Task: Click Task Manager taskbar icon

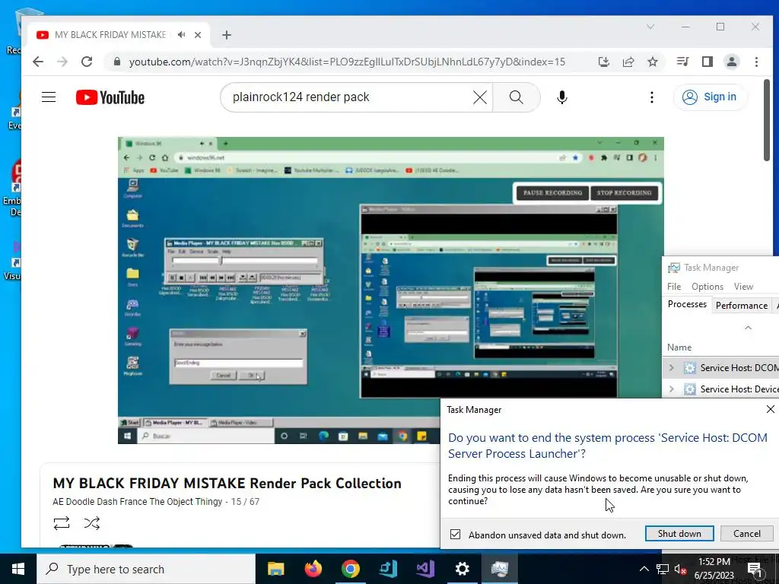Action: click(499, 569)
